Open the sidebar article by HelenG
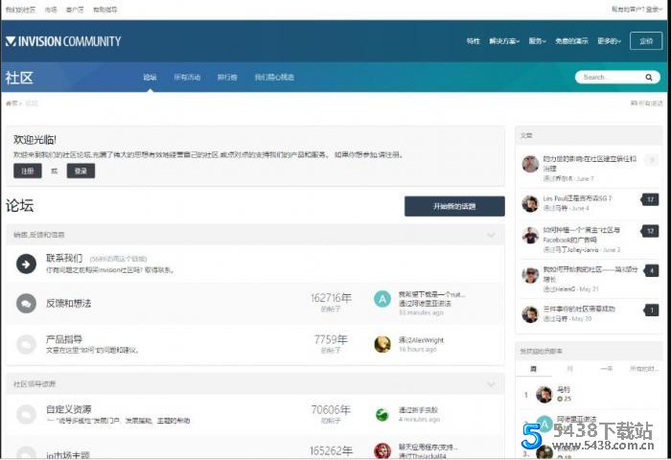The height and width of the screenshot is (460, 671). coord(590,274)
